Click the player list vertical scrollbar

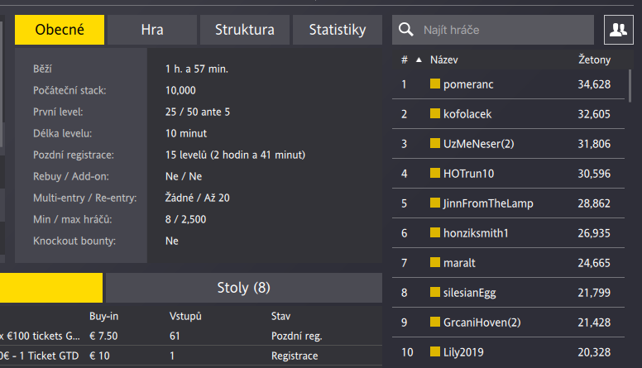tap(630, 85)
